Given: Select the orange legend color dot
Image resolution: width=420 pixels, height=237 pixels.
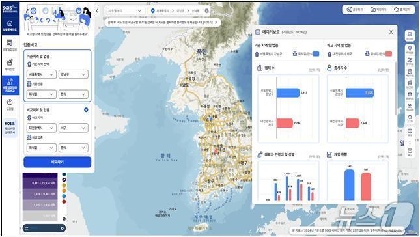Looking at the screenshot, I should point(64,191).
